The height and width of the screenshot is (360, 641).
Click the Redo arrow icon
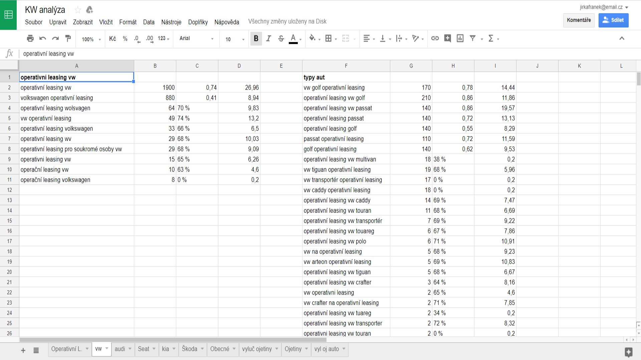coord(55,38)
